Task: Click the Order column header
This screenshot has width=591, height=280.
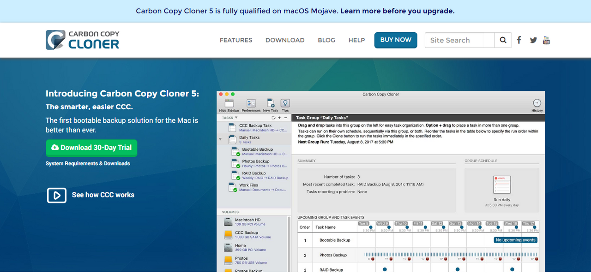Action: point(305,227)
